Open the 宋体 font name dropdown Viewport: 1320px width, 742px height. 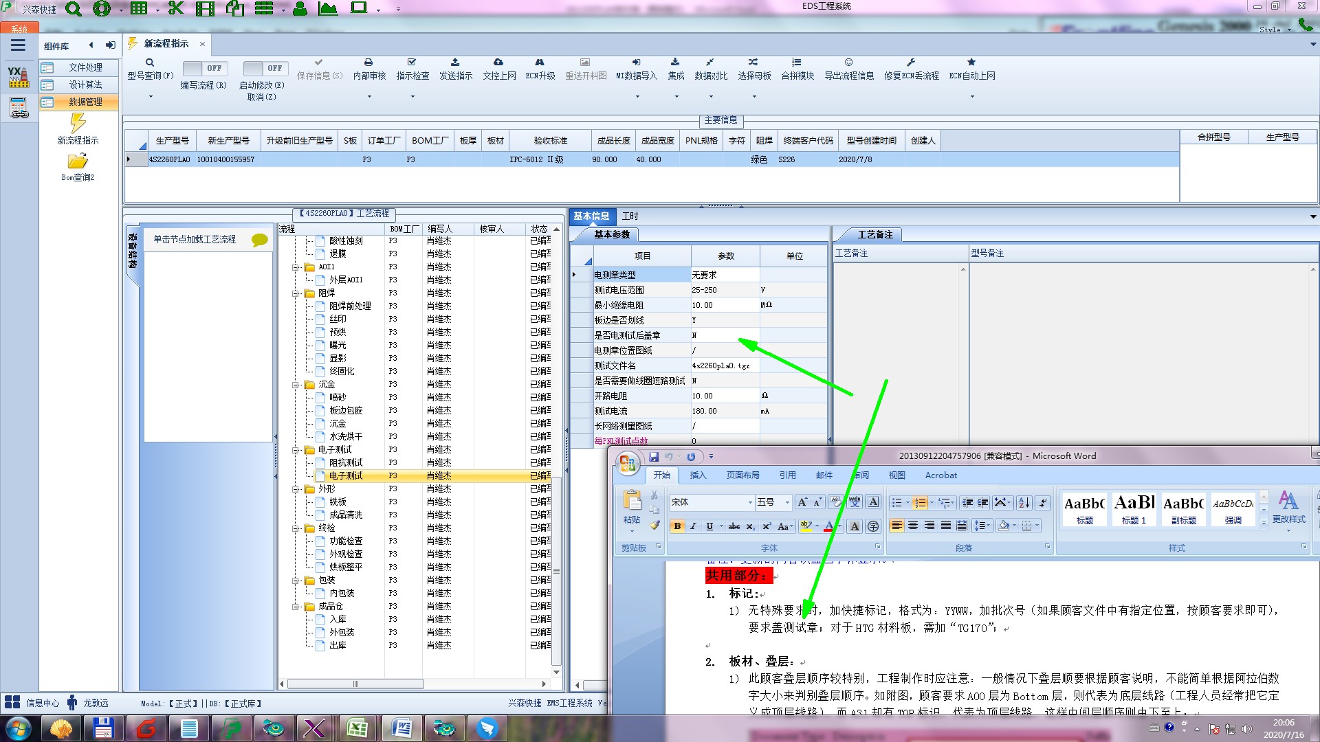(x=749, y=502)
